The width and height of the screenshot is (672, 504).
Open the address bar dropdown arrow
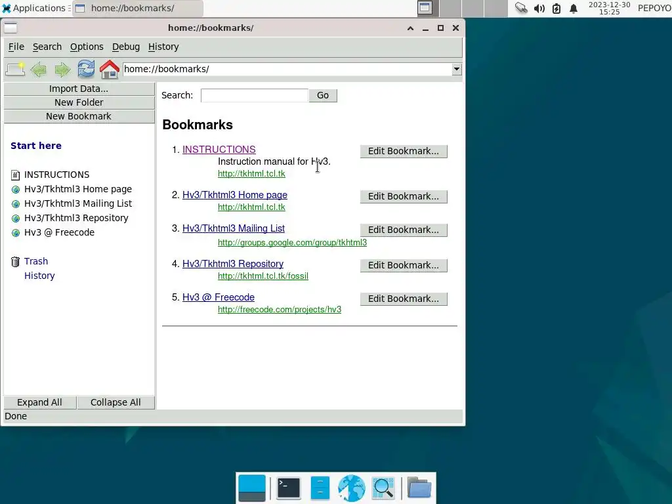click(457, 69)
